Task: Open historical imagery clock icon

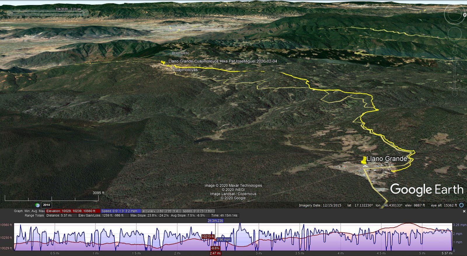Action: pyautogui.click(x=38, y=205)
